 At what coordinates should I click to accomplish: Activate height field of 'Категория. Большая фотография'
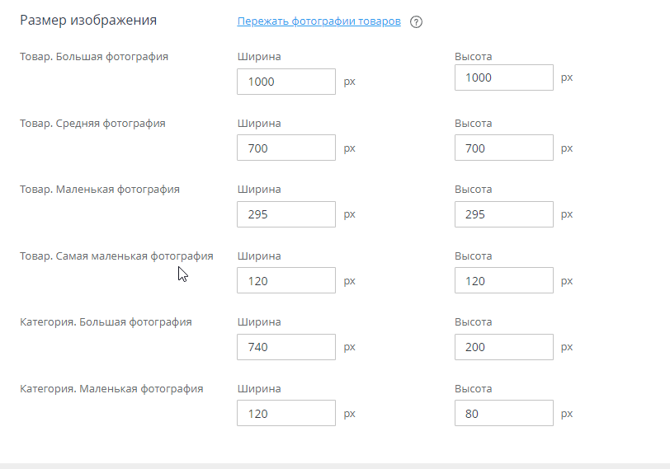504,347
